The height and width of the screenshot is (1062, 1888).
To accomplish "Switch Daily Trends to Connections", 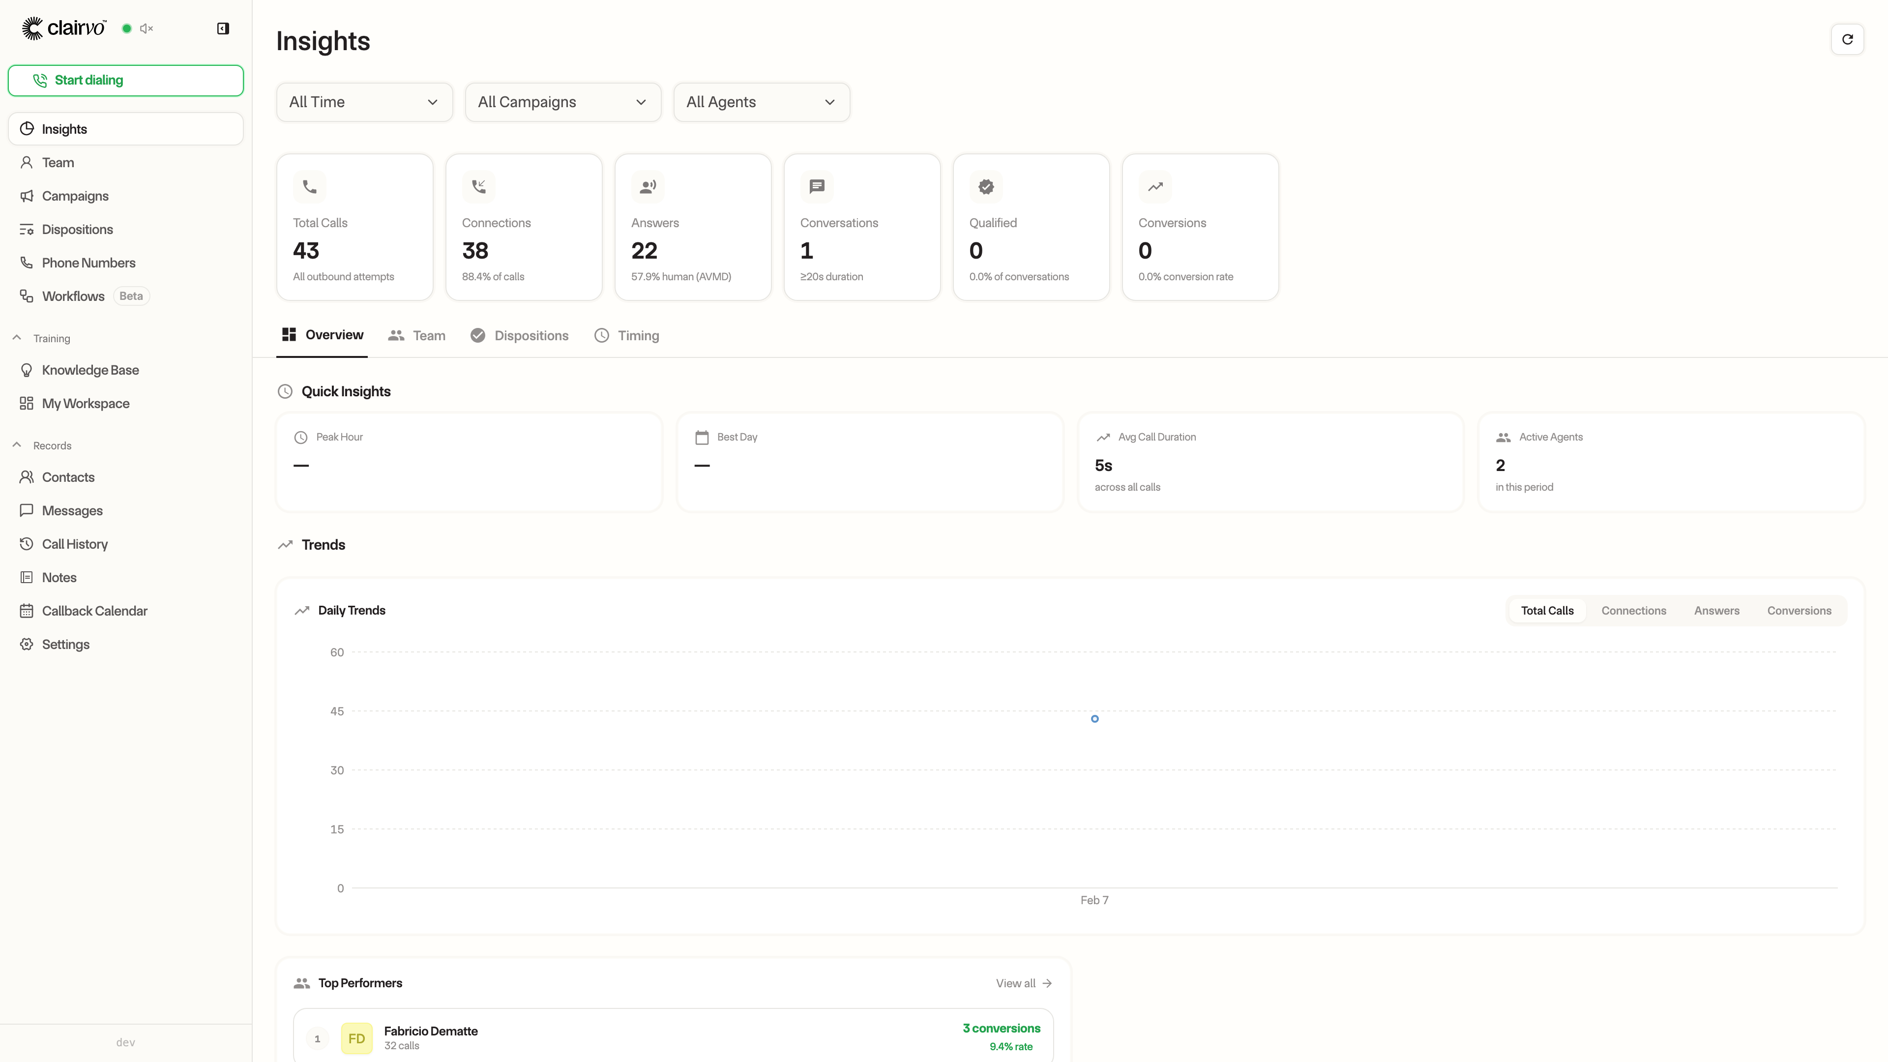I will click(x=1633, y=611).
